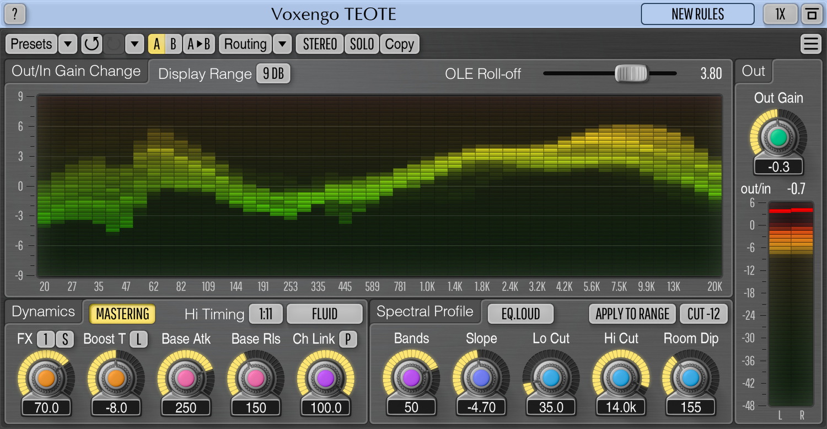Click the Base Rls pink knob
Screen dimensions: 827x429
256,378
